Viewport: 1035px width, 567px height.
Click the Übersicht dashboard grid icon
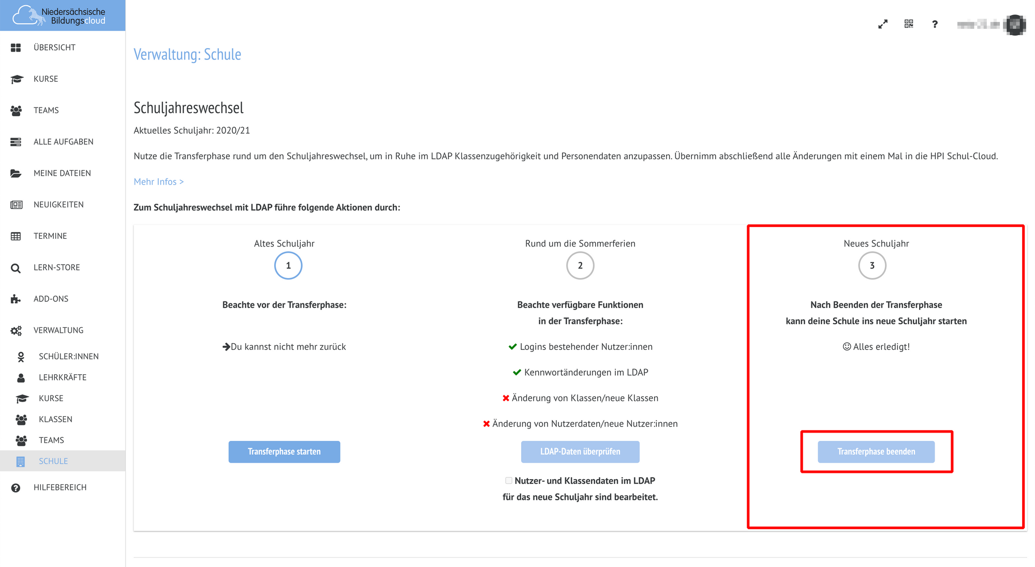pyautogui.click(x=16, y=48)
